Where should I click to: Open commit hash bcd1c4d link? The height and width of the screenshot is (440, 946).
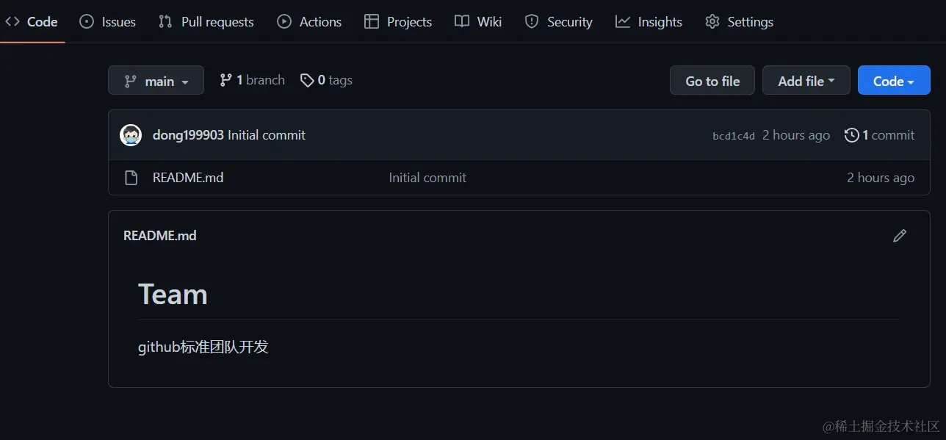pyautogui.click(x=733, y=136)
